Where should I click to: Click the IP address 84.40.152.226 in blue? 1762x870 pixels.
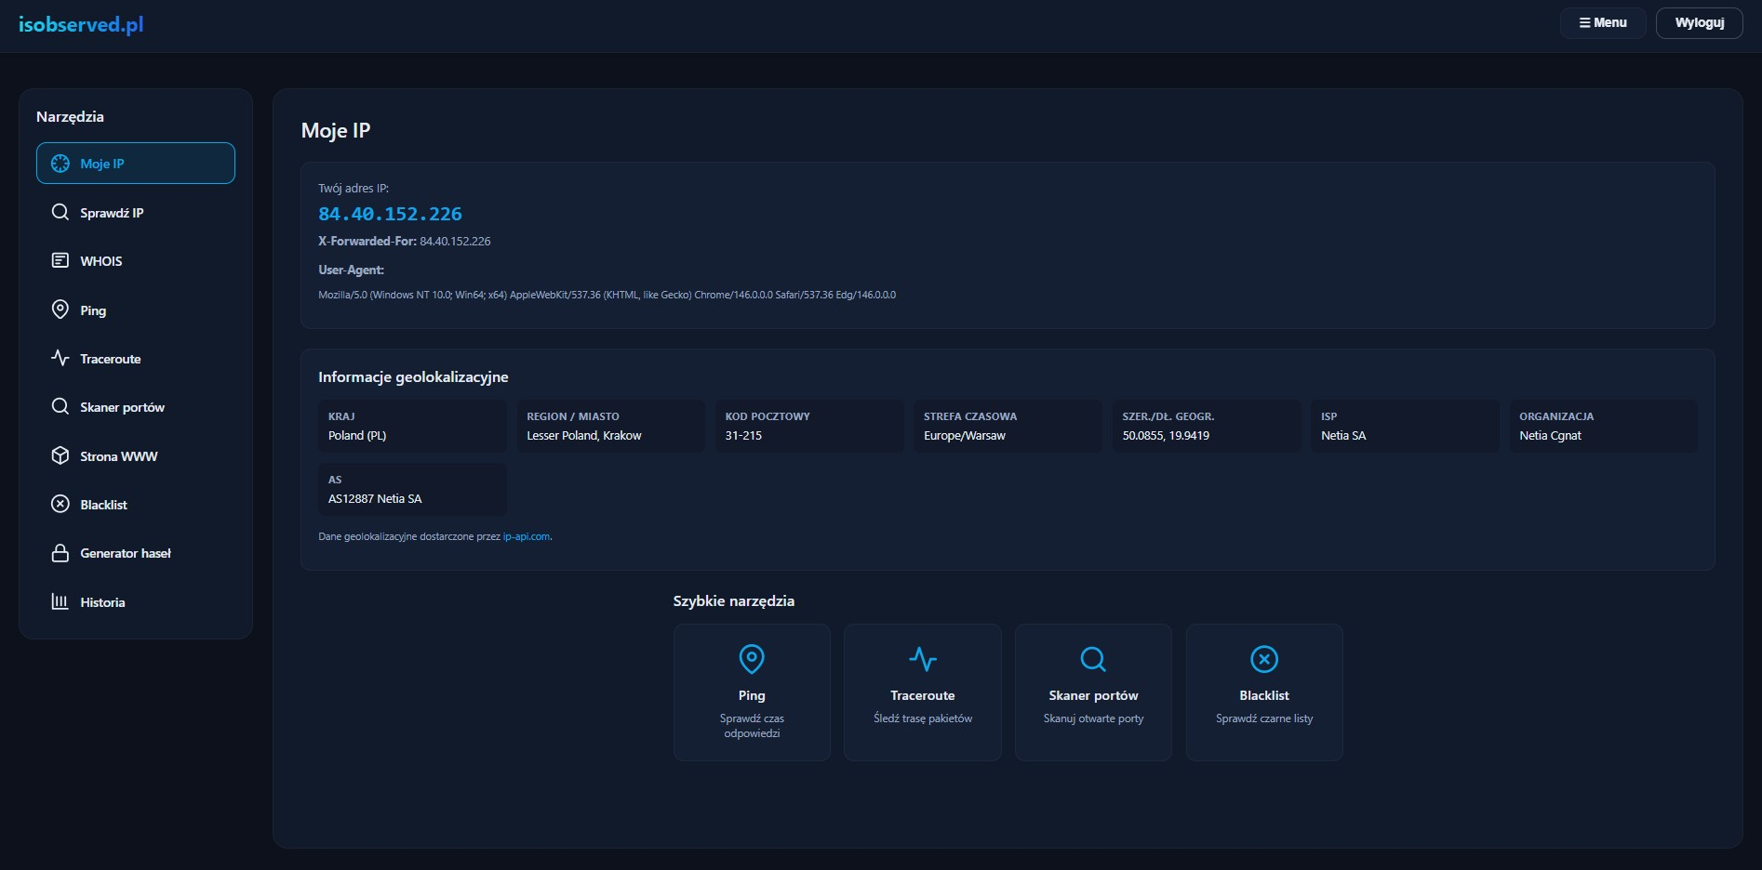coord(390,214)
